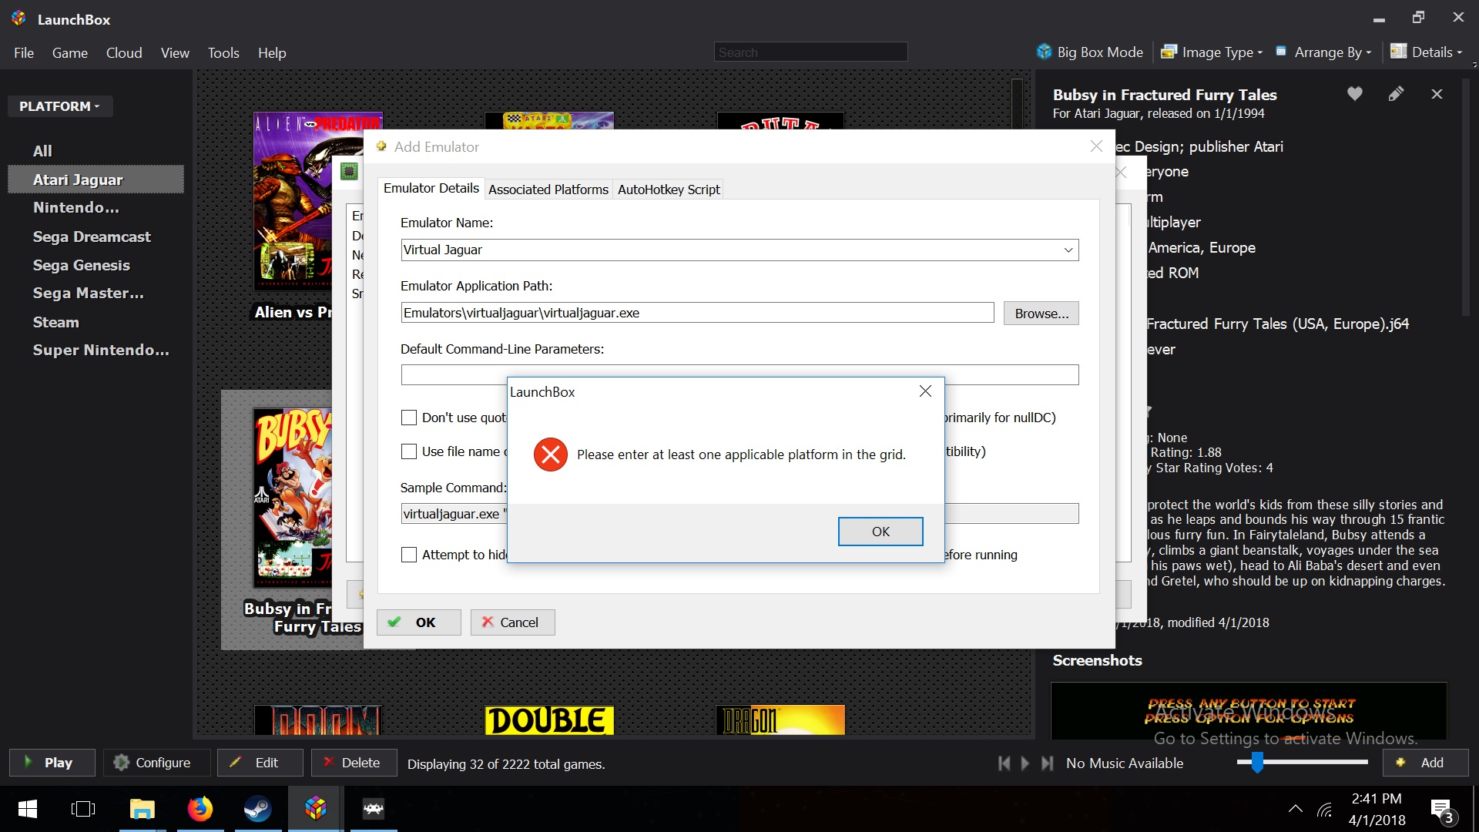
Task: Click the LaunchBox search box
Action: [810, 52]
